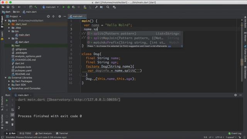Viewport: 247px width, 139px height.
Task: Locate current file with target icon in Project panel
Action: (48, 16)
